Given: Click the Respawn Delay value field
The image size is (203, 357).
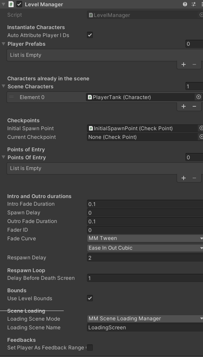Looking at the screenshot, I should coord(145,258).
